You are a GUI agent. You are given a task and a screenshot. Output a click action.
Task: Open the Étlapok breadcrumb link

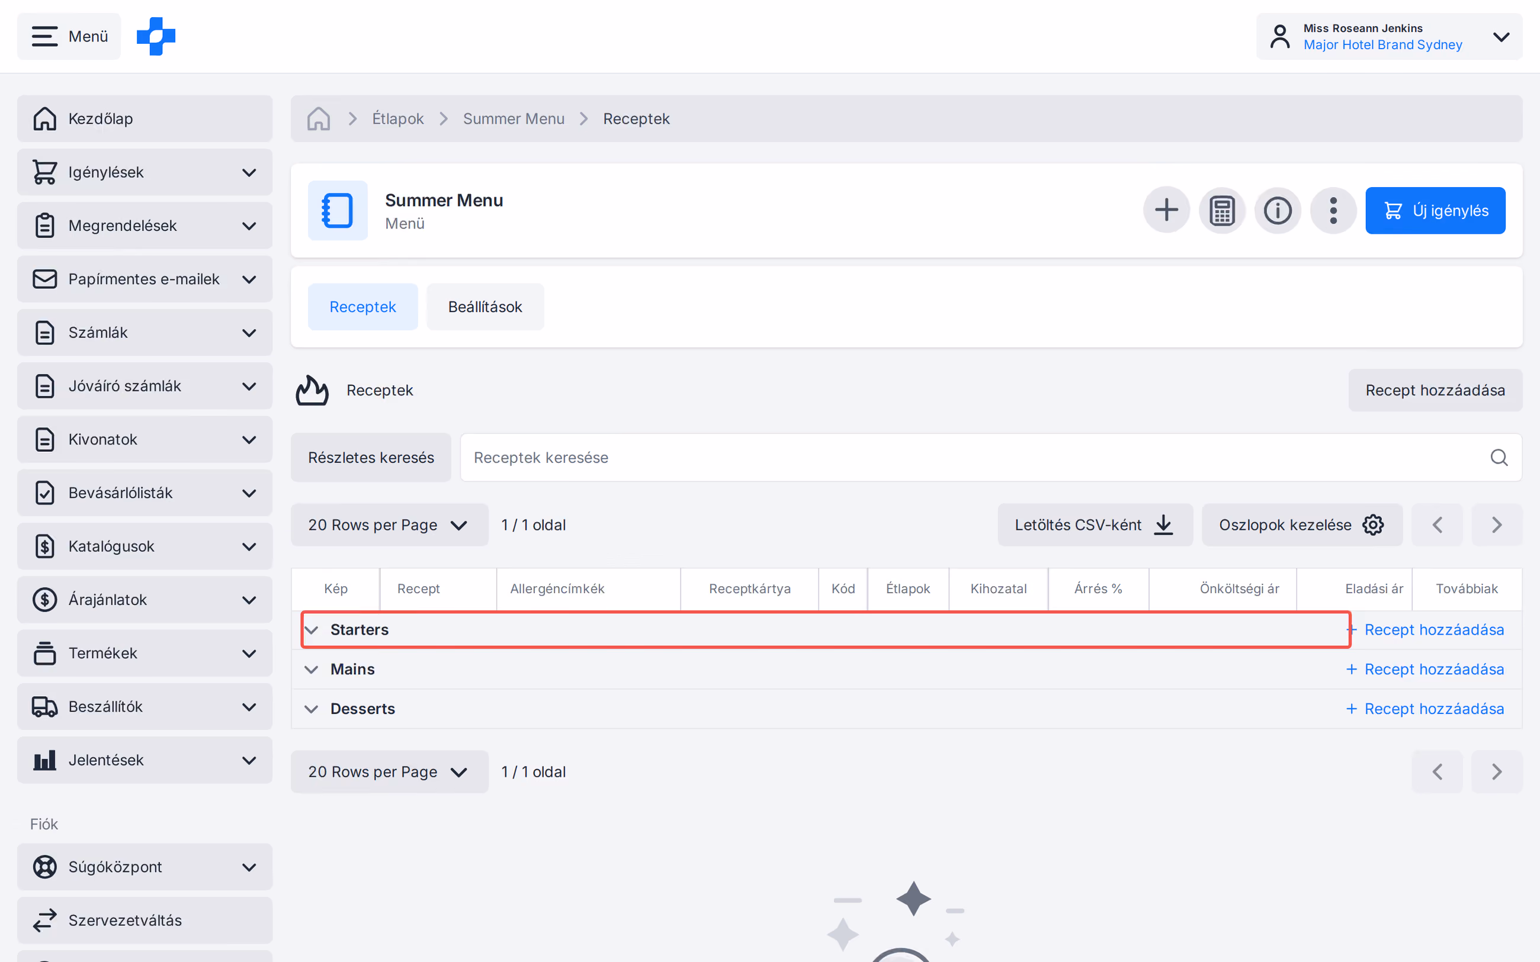tap(397, 118)
